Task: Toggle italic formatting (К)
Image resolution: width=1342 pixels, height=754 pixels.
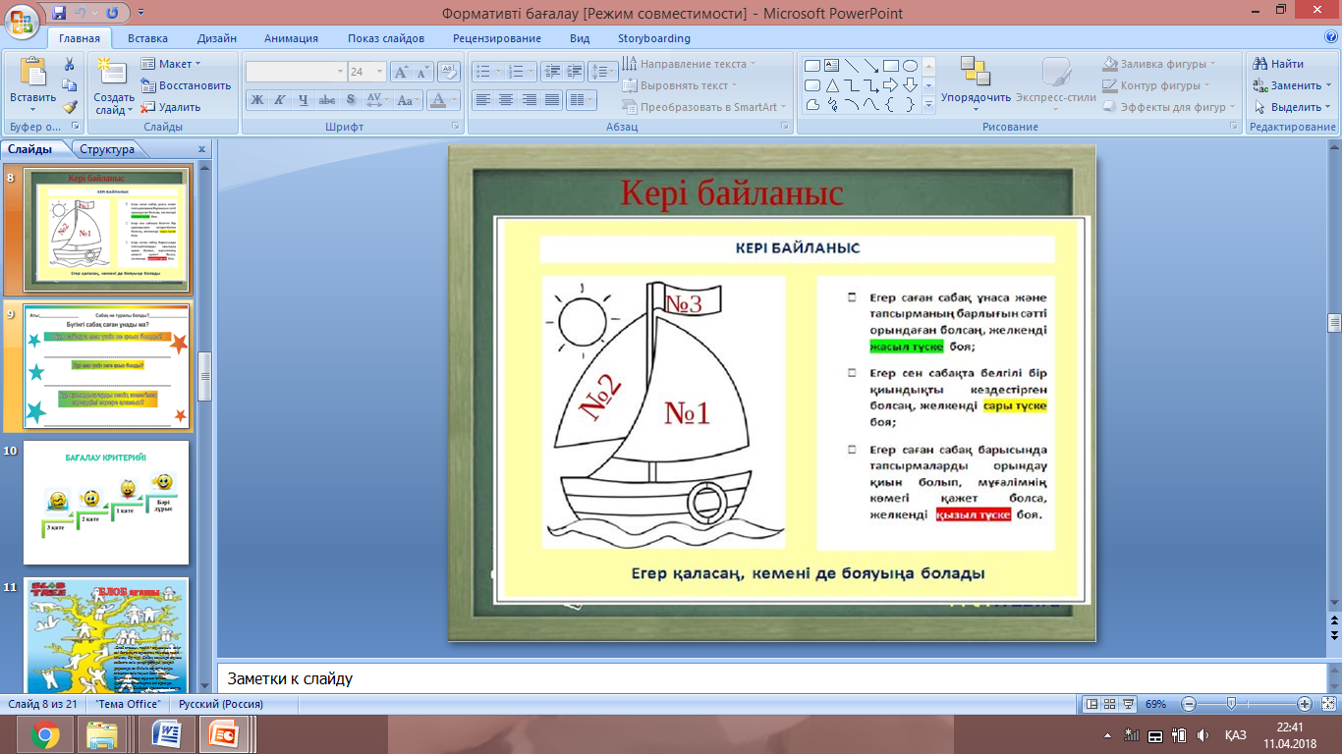Action: 280,100
